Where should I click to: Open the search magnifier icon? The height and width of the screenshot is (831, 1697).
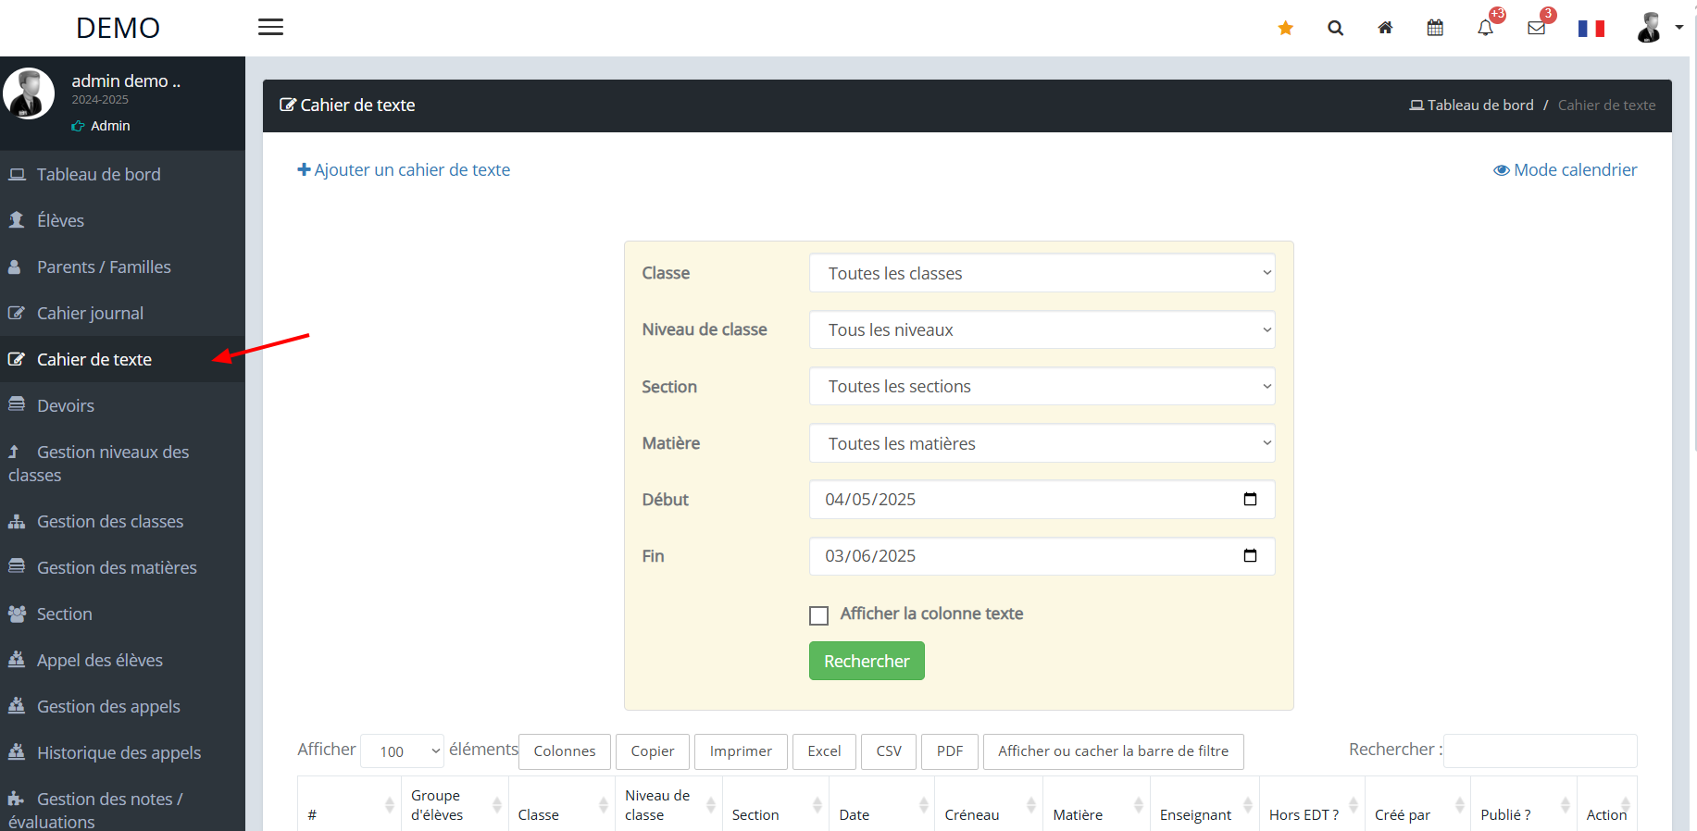click(x=1335, y=28)
